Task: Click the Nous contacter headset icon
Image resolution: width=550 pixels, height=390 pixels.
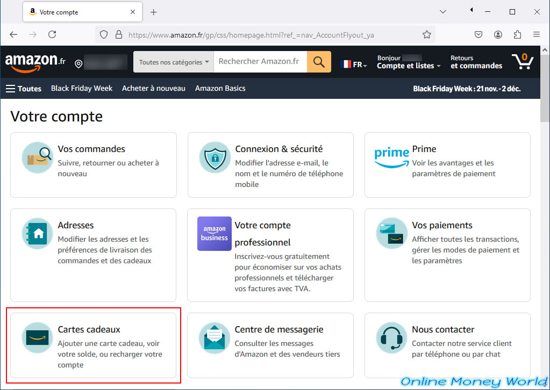Action: tap(392, 338)
